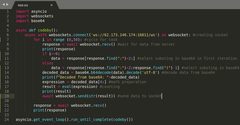Click the previous tab arrow
This screenshot has width=240, height=125.
pos(4,4)
